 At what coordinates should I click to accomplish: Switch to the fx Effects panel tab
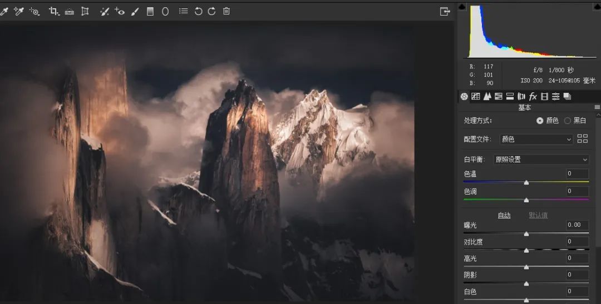533,97
